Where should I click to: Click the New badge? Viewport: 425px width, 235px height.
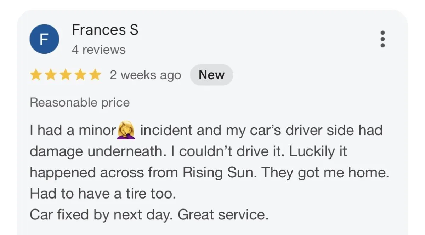click(x=211, y=75)
